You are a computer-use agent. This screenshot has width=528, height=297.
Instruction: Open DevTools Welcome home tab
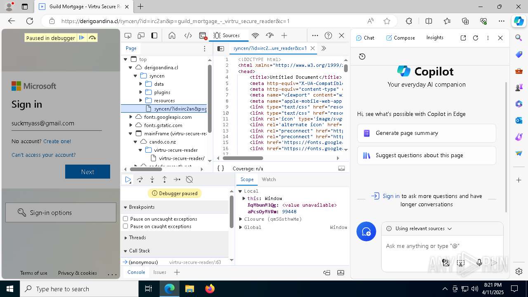click(172, 35)
